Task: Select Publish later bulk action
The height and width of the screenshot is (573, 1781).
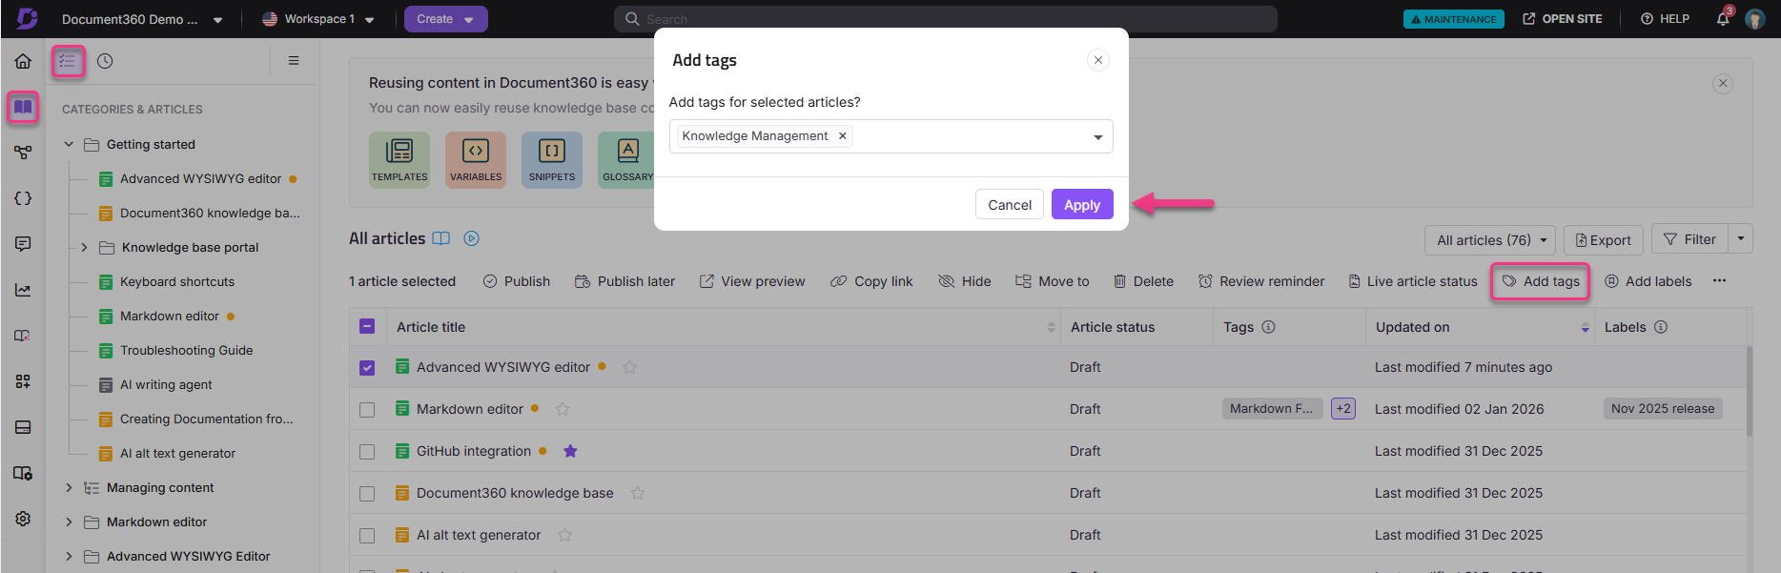Action: (624, 281)
